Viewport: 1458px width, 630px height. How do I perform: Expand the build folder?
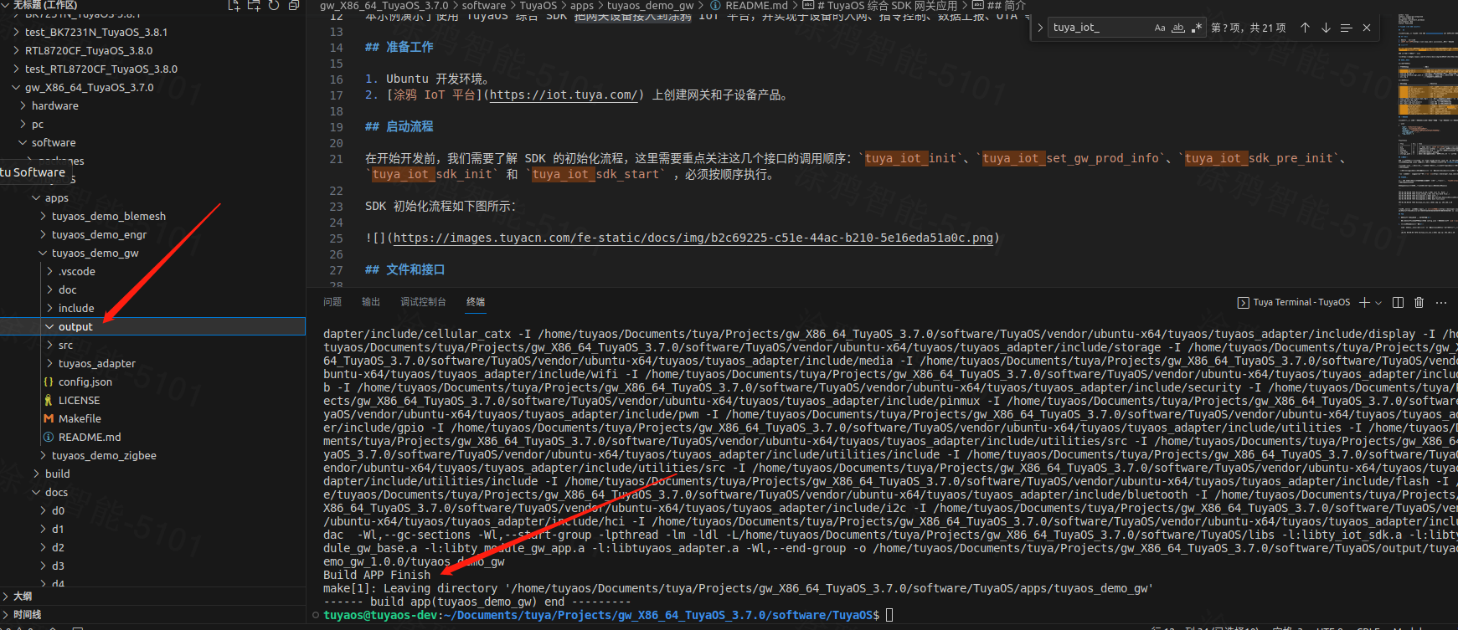152,474
